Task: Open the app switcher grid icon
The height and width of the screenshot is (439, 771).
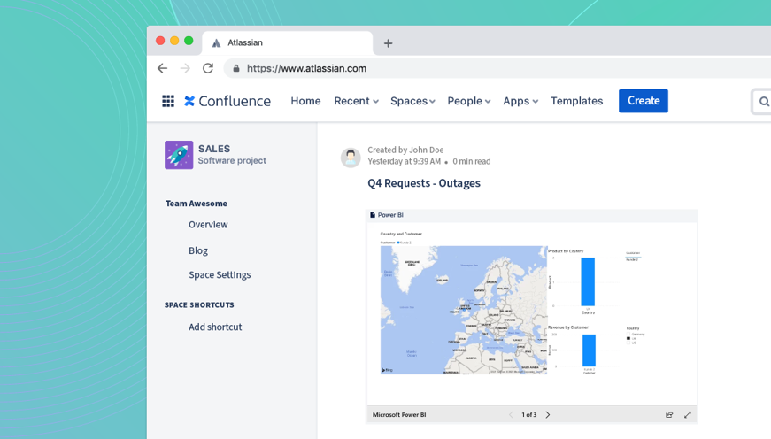Action: (168, 101)
